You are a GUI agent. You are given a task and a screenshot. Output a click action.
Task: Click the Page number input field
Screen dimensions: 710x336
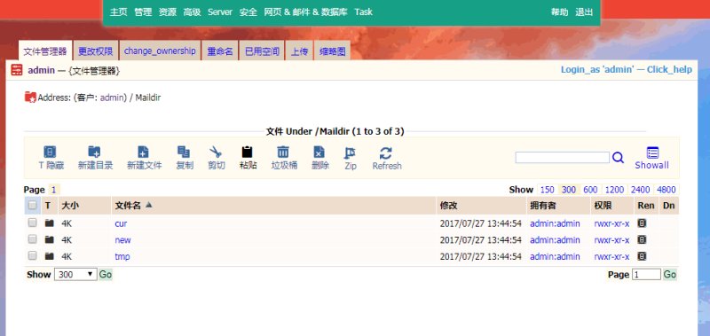pyautogui.click(x=646, y=275)
